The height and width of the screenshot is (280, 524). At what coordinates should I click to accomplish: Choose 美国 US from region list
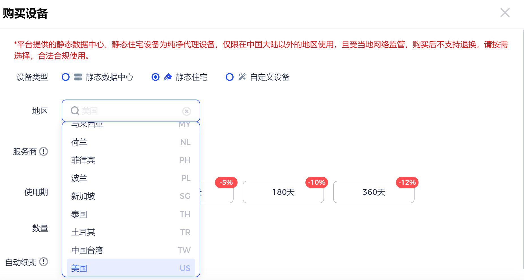tap(131, 268)
